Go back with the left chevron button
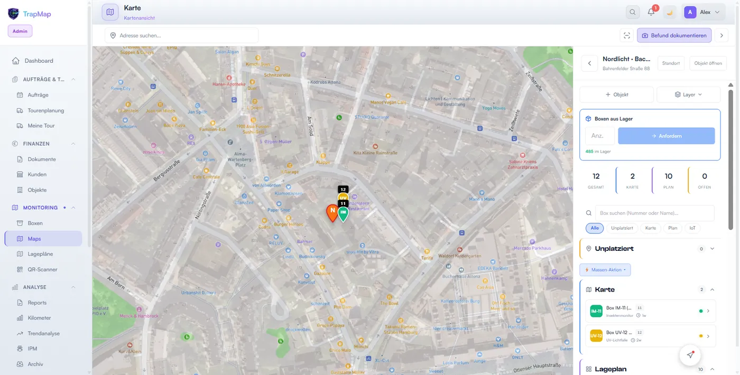740x375 pixels. click(589, 63)
